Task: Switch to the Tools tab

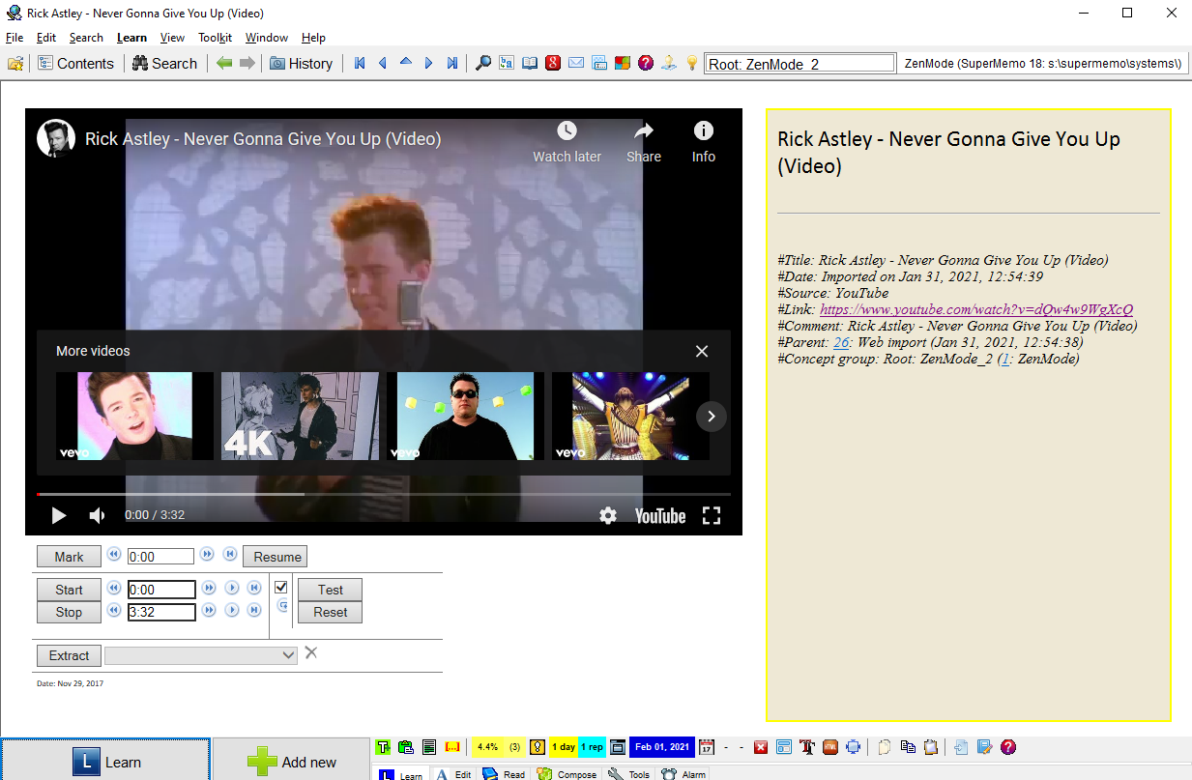Action: (629, 774)
